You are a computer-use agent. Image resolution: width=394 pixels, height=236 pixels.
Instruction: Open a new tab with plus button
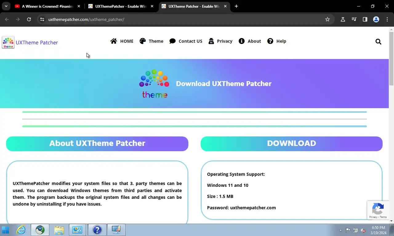pos(236,6)
